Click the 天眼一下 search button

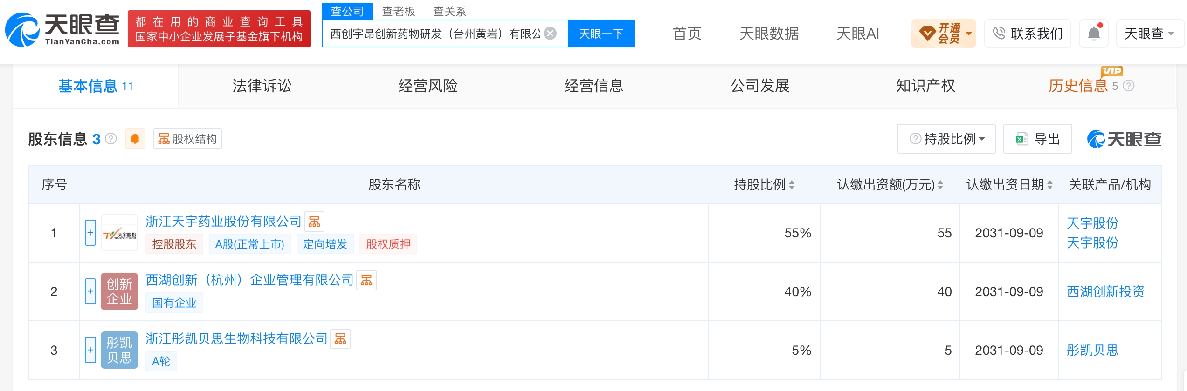601,34
